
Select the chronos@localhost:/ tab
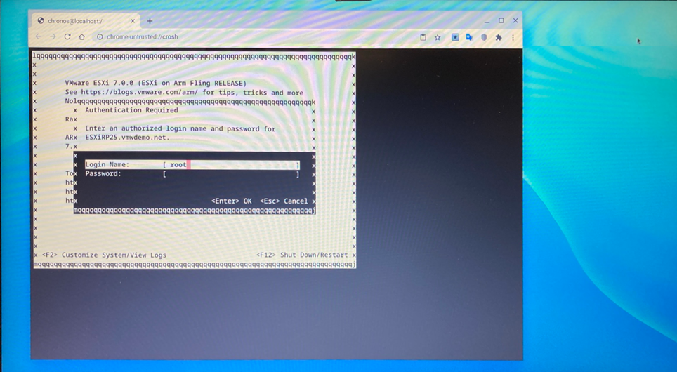point(85,21)
